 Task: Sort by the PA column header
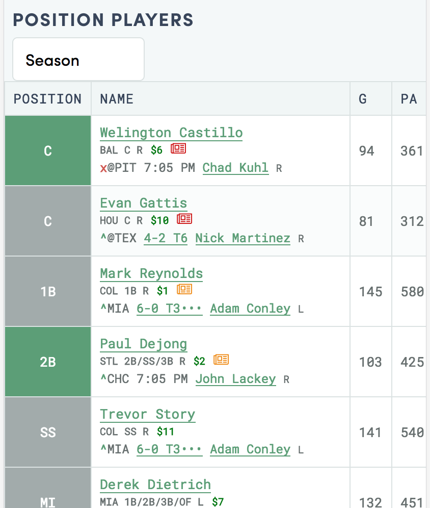coord(409,99)
